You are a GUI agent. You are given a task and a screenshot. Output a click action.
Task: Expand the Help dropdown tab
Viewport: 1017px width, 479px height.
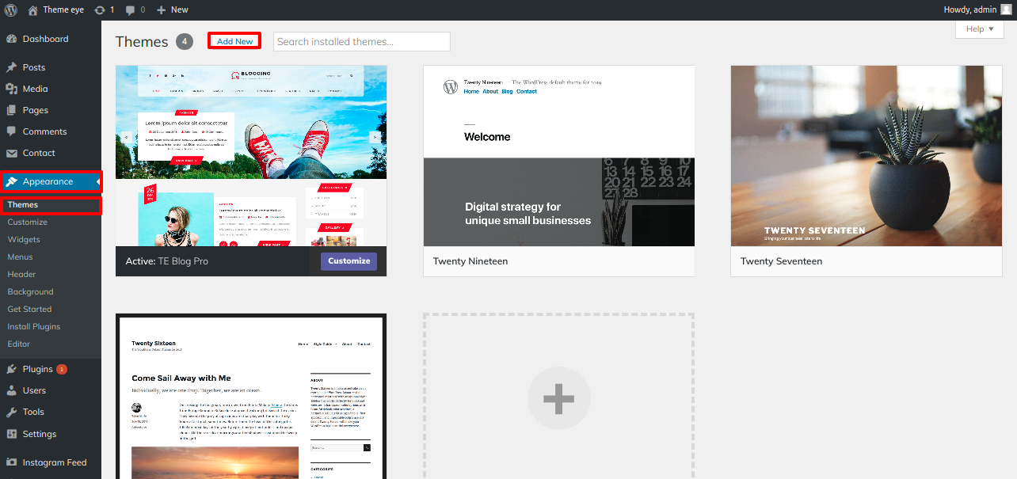coord(980,29)
